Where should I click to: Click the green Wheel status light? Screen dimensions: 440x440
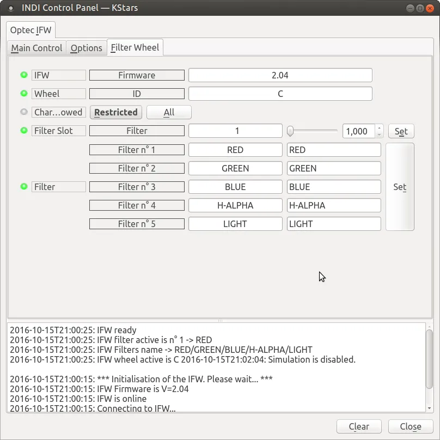[x=24, y=94]
